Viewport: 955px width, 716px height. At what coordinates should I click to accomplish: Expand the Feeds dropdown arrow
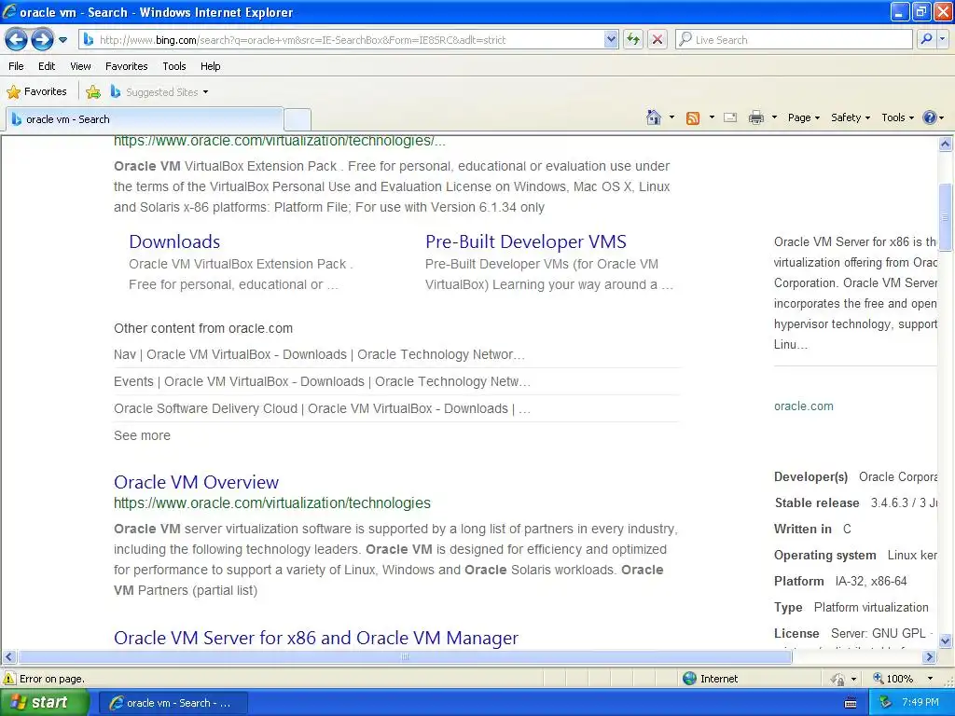[x=712, y=117]
